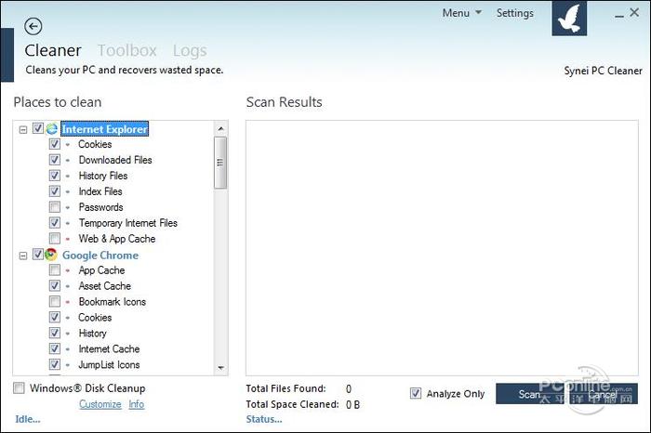Screen dimensions: 651x433
Task: Uncheck the Internet Cache checkbox
Action: pos(54,348)
